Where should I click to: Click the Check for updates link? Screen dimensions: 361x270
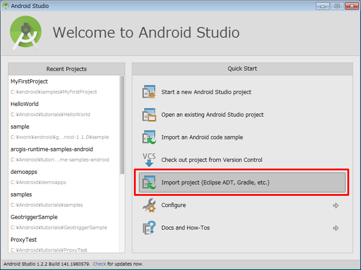[99, 264]
